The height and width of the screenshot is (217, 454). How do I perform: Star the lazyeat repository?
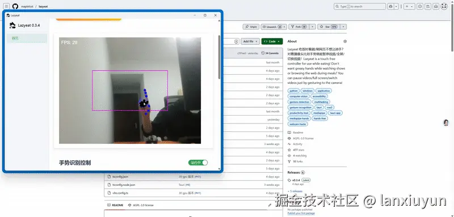click(x=329, y=27)
